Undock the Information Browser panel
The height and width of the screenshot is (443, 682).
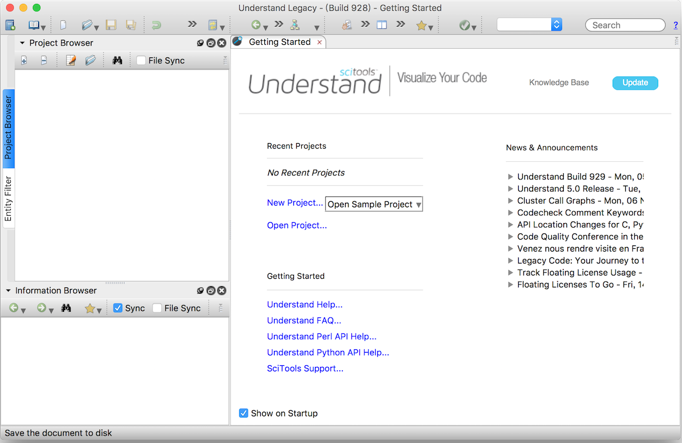[211, 291]
